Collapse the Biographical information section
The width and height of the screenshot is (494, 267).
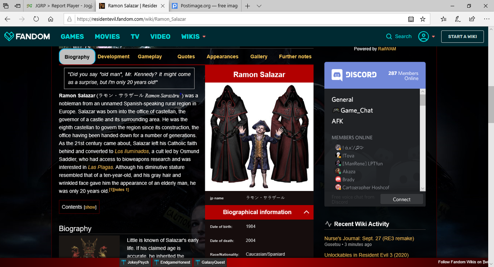click(x=306, y=212)
